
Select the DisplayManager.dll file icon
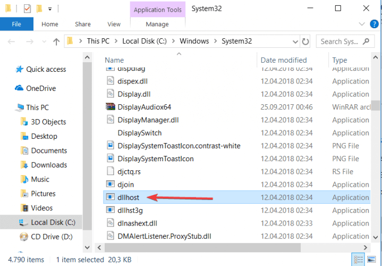click(111, 119)
